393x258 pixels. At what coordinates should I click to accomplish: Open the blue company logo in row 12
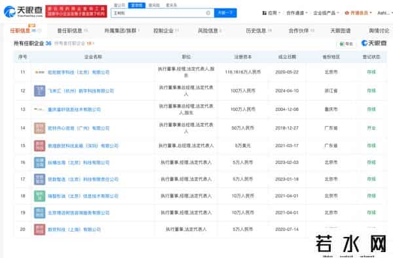pyautogui.click(x=39, y=91)
